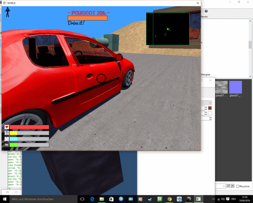Click the dark red color swatch
This screenshot has width=253, height=203.
click(210, 108)
